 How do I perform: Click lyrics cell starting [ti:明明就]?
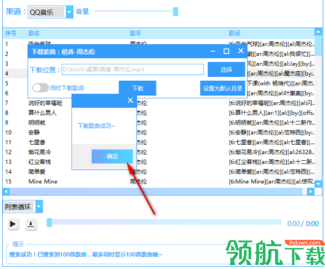tap(271, 123)
